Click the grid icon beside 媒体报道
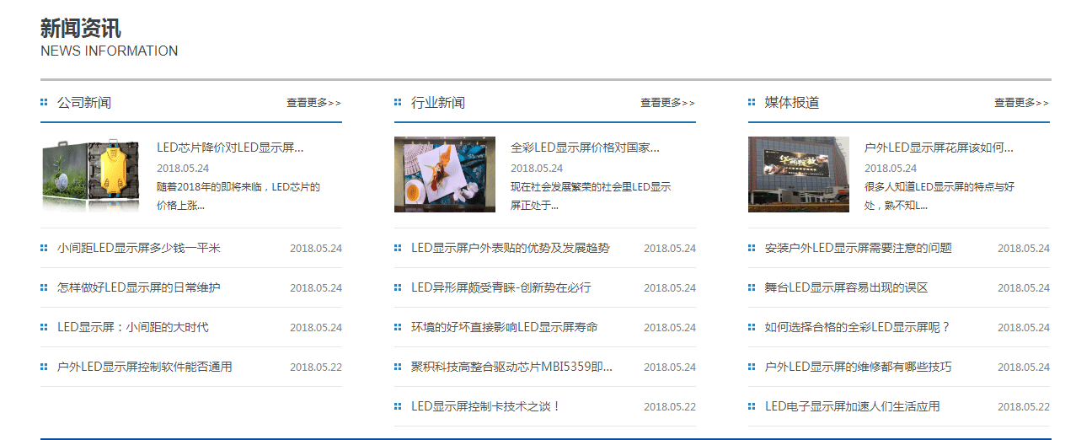This screenshot has height=440, width=1092. coord(752,103)
